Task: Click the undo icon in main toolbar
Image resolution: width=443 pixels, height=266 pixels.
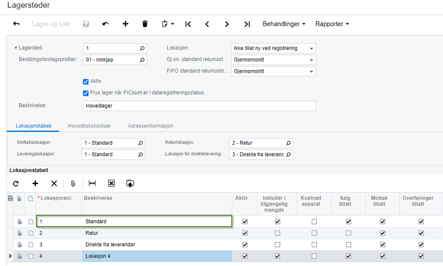Action: 106,24
